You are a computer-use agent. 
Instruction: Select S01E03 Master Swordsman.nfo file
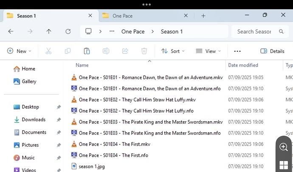coord(146,133)
